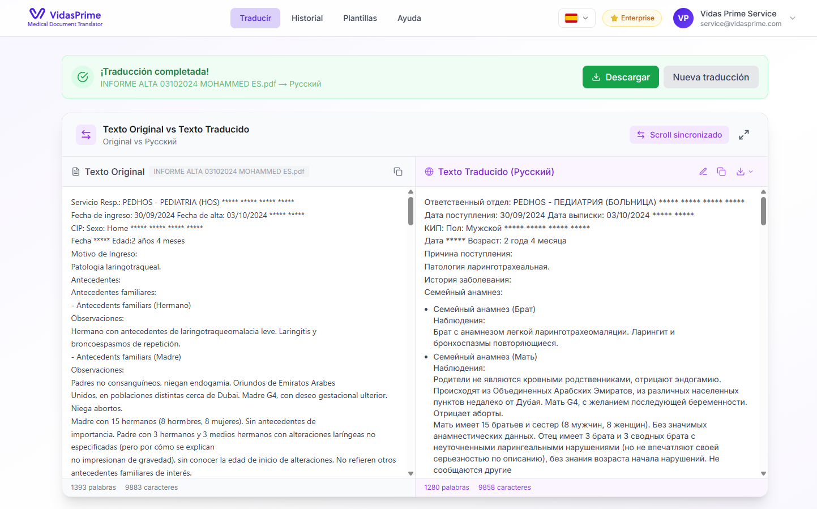Click download icon in translated text header
Screen dimensions: 817x509
(740, 172)
